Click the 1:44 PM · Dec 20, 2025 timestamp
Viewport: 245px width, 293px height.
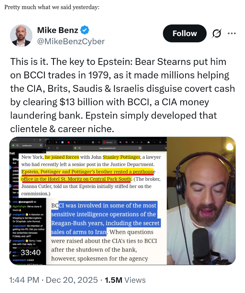click(x=53, y=280)
